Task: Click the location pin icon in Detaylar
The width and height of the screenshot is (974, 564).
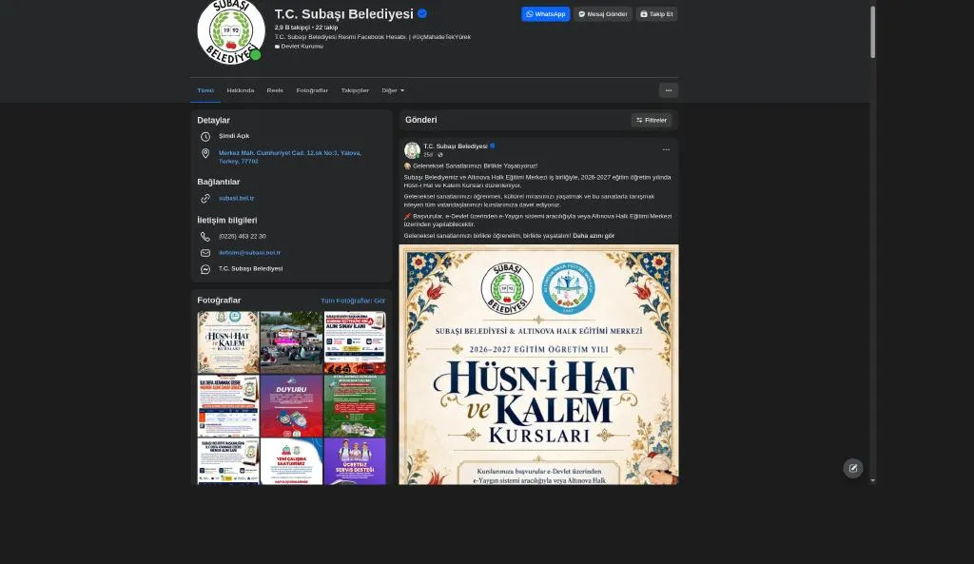Action: (x=205, y=153)
